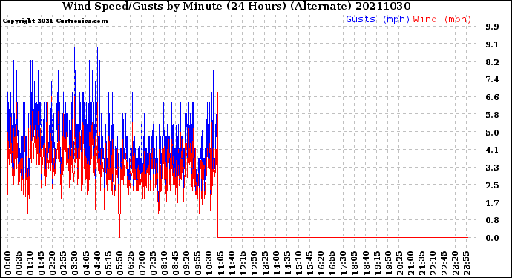Click the 10:30 time axis label
The width and height of the screenshot is (512, 278).
click(209, 263)
